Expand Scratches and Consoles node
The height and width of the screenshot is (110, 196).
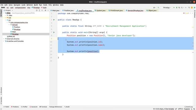click(4, 41)
